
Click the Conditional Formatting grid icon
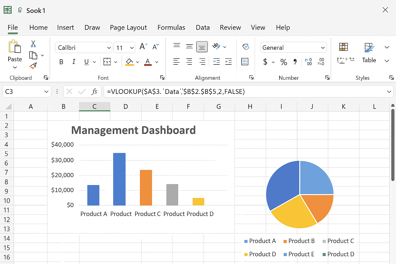[343, 47]
